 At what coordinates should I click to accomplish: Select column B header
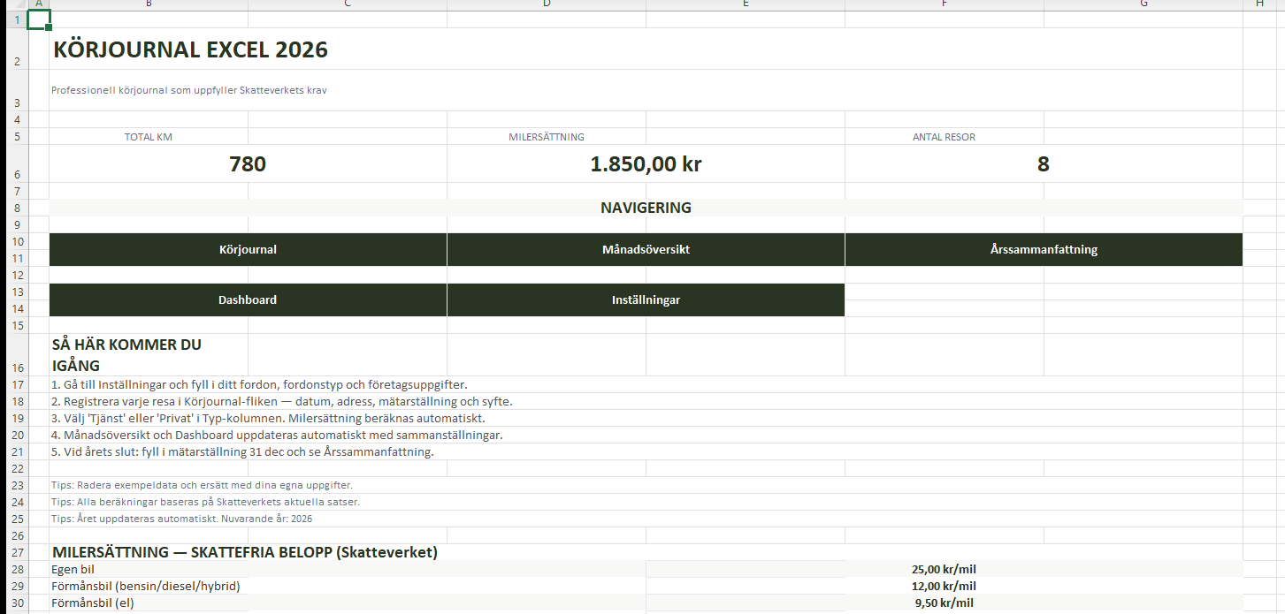pos(149,4)
